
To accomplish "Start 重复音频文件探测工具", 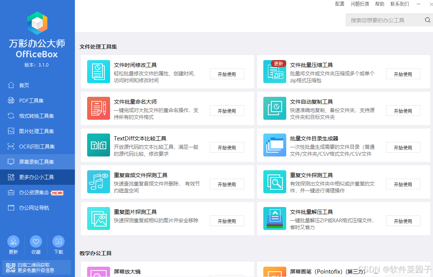I will click(227, 184).
